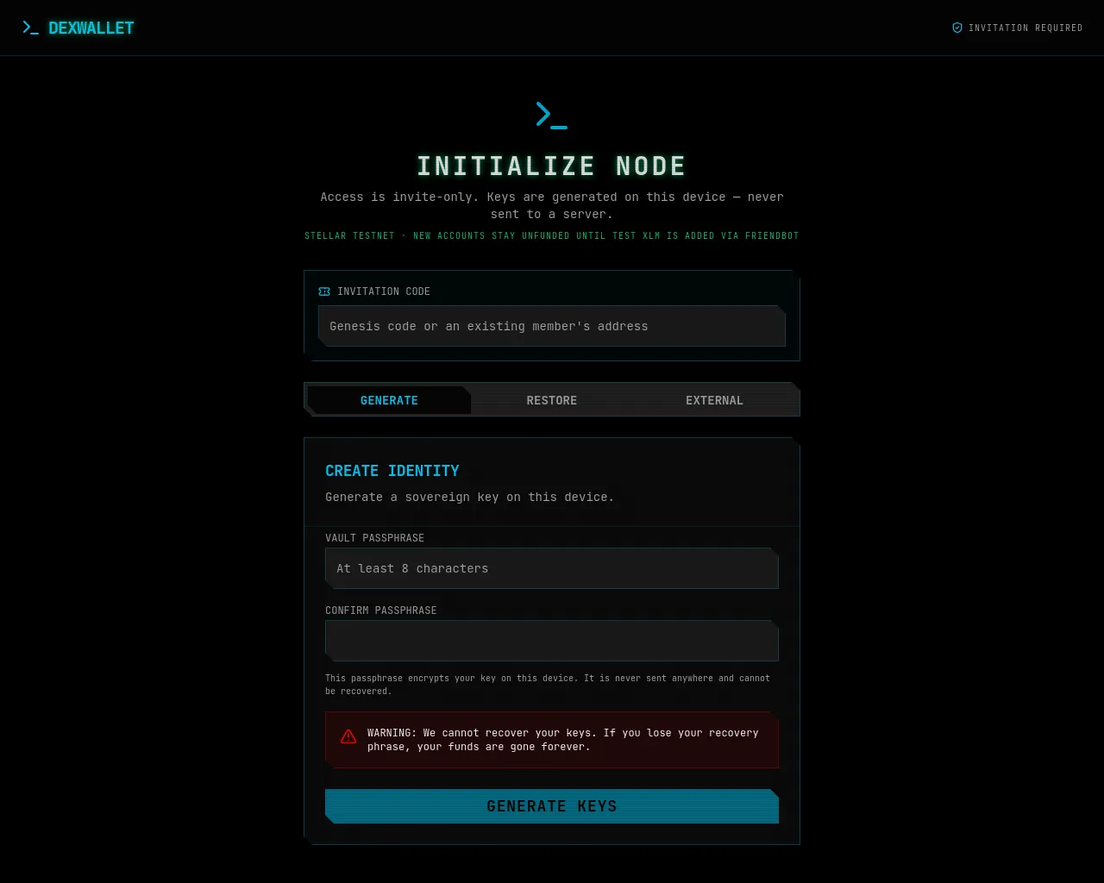Screen dimensions: 1104x883
Task: Click the passphrase encryption hint text
Action: (x=548, y=685)
